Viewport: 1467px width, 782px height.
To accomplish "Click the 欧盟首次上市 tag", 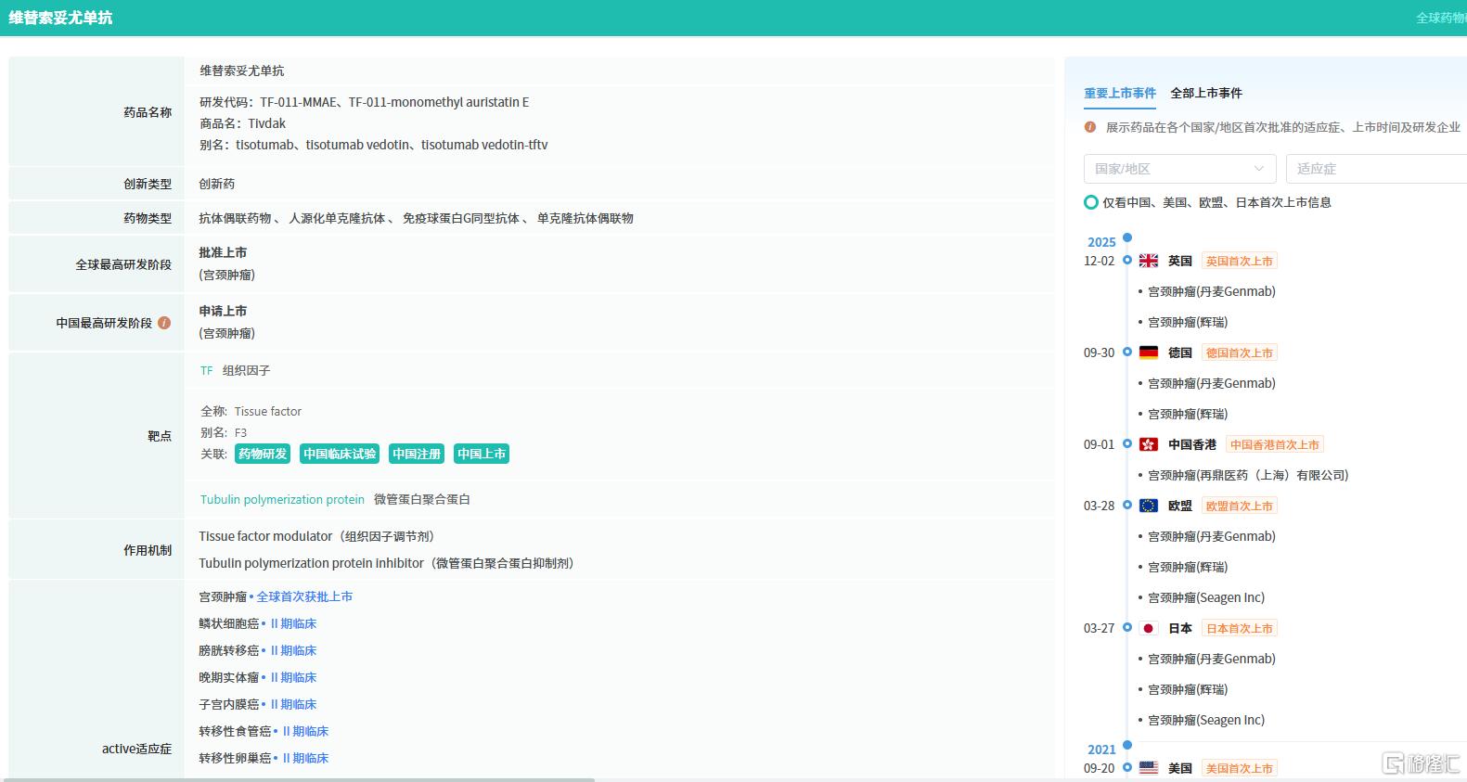I will tap(1239, 506).
